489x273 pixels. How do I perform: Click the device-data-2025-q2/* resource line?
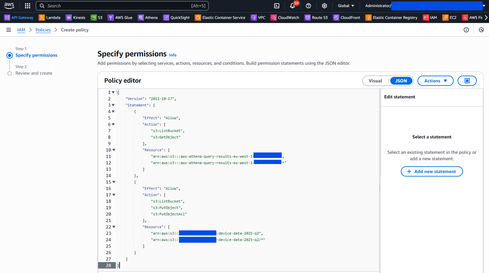pyautogui.click(x=208, y=240)
